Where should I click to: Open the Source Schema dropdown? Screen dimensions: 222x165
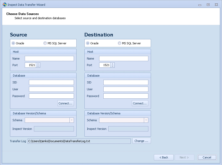[72, 120]
